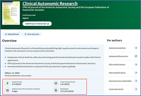Image resolution: width=141 pixels, height=96 pixels.
Task: Open Ethics and disclosures link
Action: tap(117, 64)
